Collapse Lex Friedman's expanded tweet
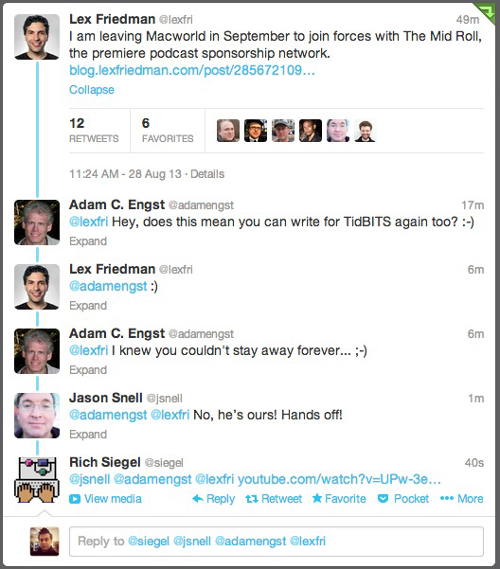 pyautogui.click(x=92, y=90)
